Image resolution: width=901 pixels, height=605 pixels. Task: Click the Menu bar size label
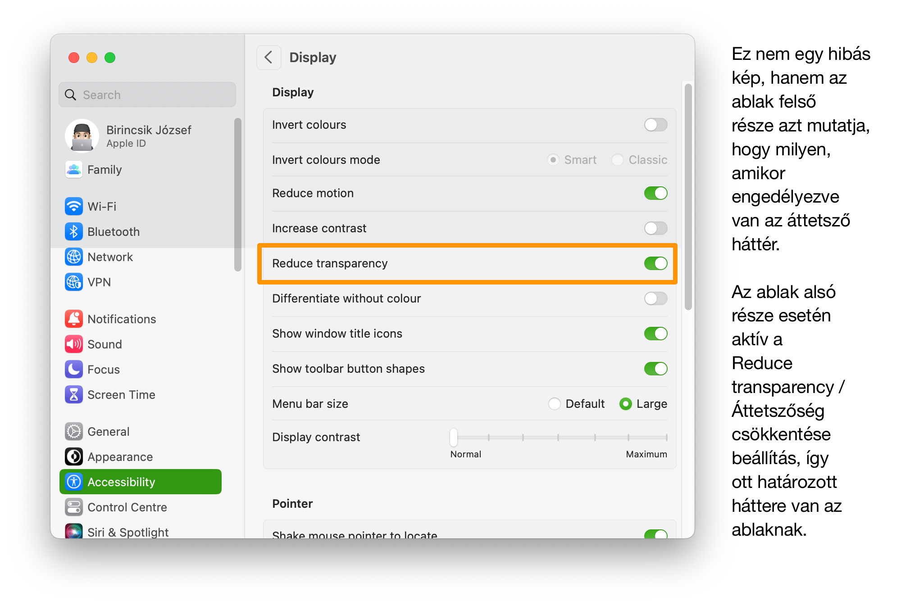(x=310, y=404)
